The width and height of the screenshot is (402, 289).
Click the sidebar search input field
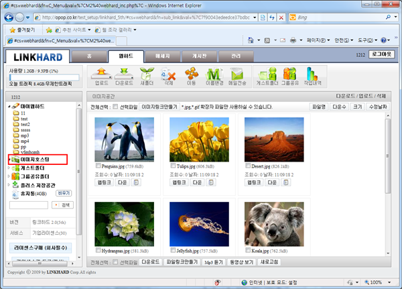(x=29, y=205)
